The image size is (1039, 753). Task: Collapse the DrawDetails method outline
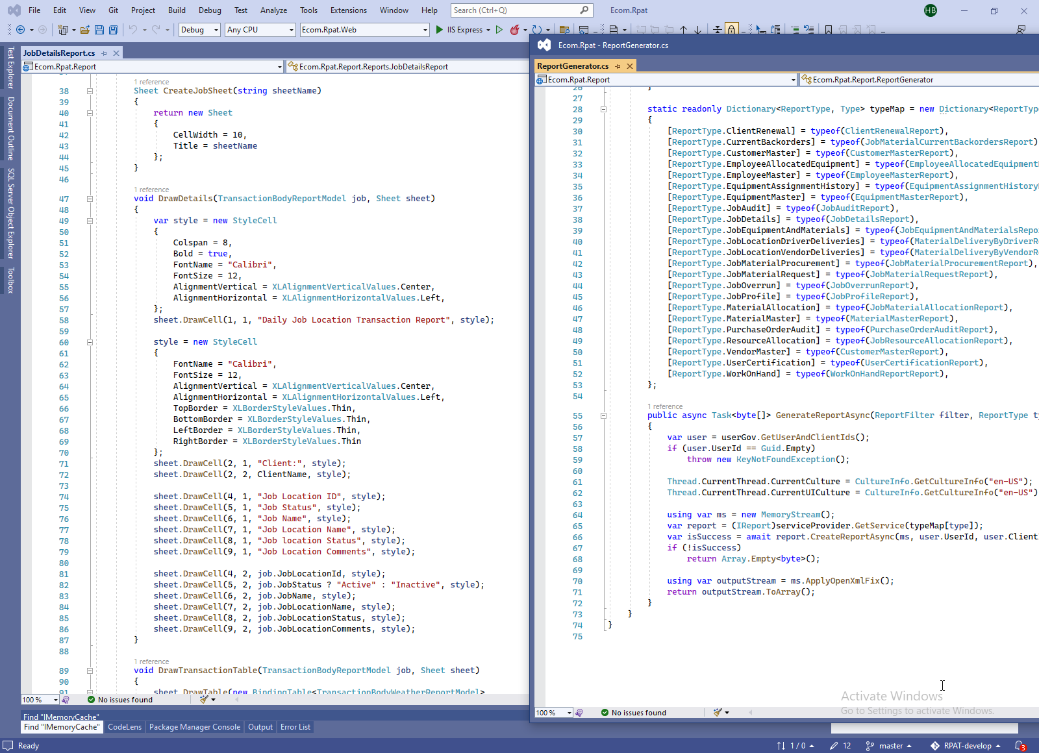point(90,199)
